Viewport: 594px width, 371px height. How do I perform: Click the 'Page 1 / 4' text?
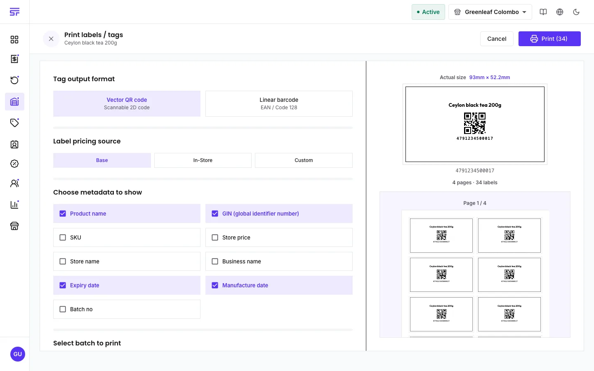(475, 203)
